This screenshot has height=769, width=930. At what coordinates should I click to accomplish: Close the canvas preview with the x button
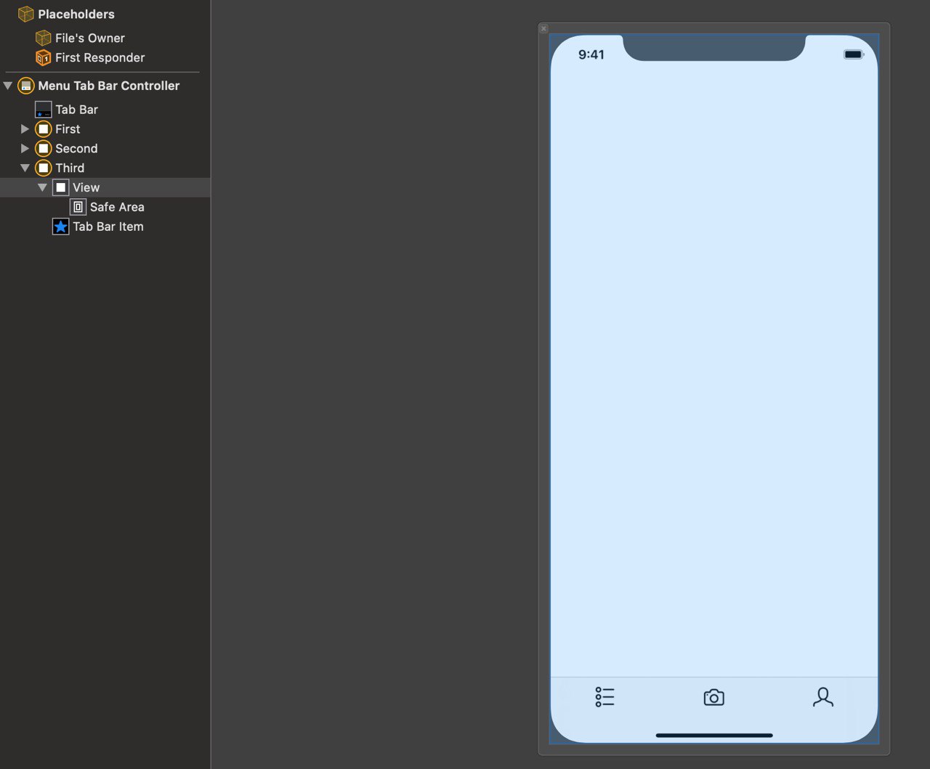click(x=543, y=28)
